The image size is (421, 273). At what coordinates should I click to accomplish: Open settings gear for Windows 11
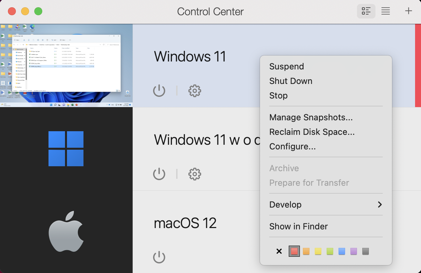(195, 91)
